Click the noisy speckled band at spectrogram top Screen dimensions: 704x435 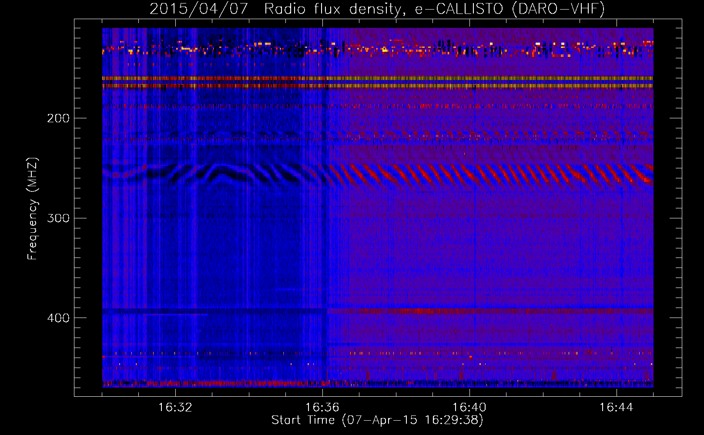pos(378,48)
